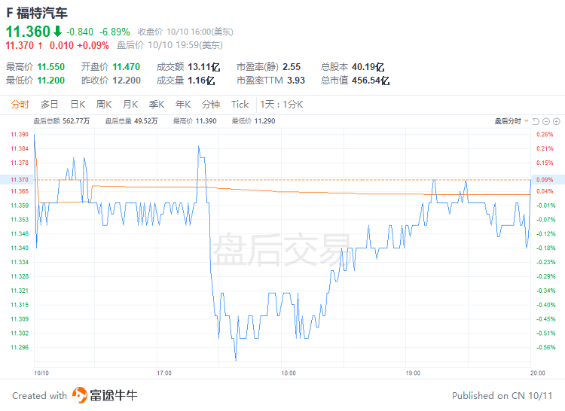The height and width of the screenshot is (411, 565).
Task: Switch to the 年K tab
Action: (x=183, y=105)
